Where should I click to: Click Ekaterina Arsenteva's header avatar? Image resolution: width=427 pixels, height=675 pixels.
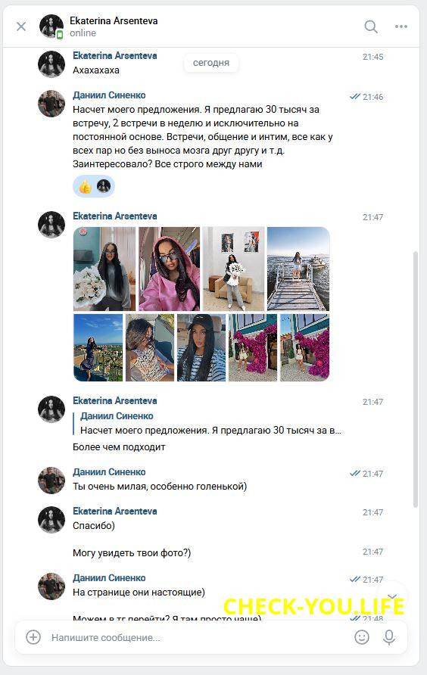coord(51,26)
